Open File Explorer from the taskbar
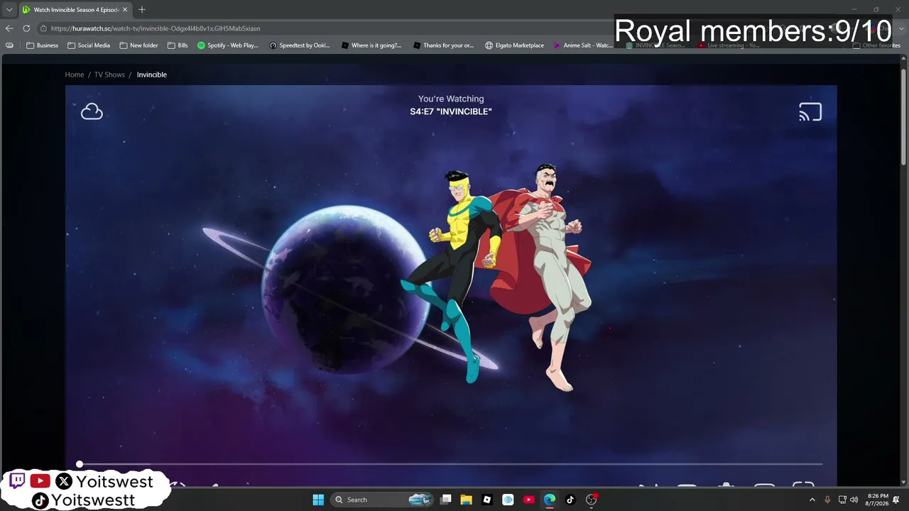The image size is (909, 511). point(466,500)
